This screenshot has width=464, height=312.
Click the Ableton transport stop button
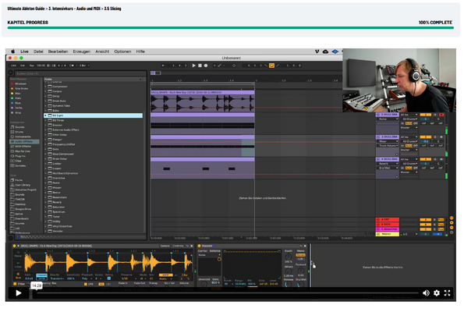coord(200,66)
